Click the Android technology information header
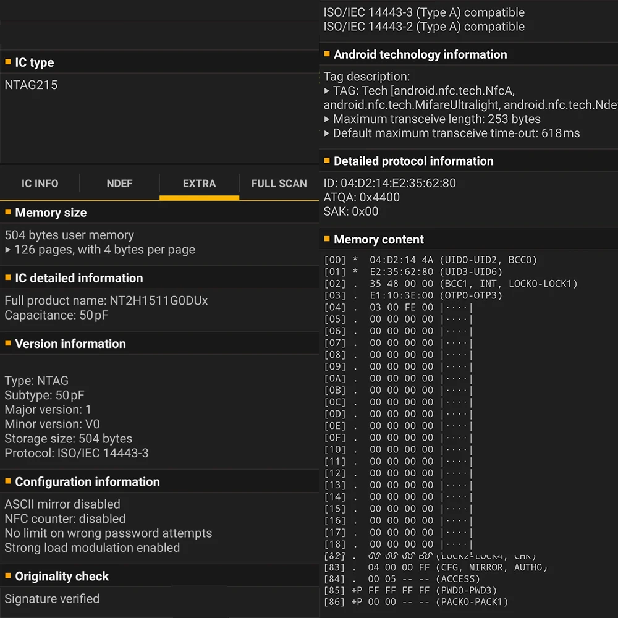The height and width of the screenshot is (618, 618). pyautogui.click(x=468, y=54)
